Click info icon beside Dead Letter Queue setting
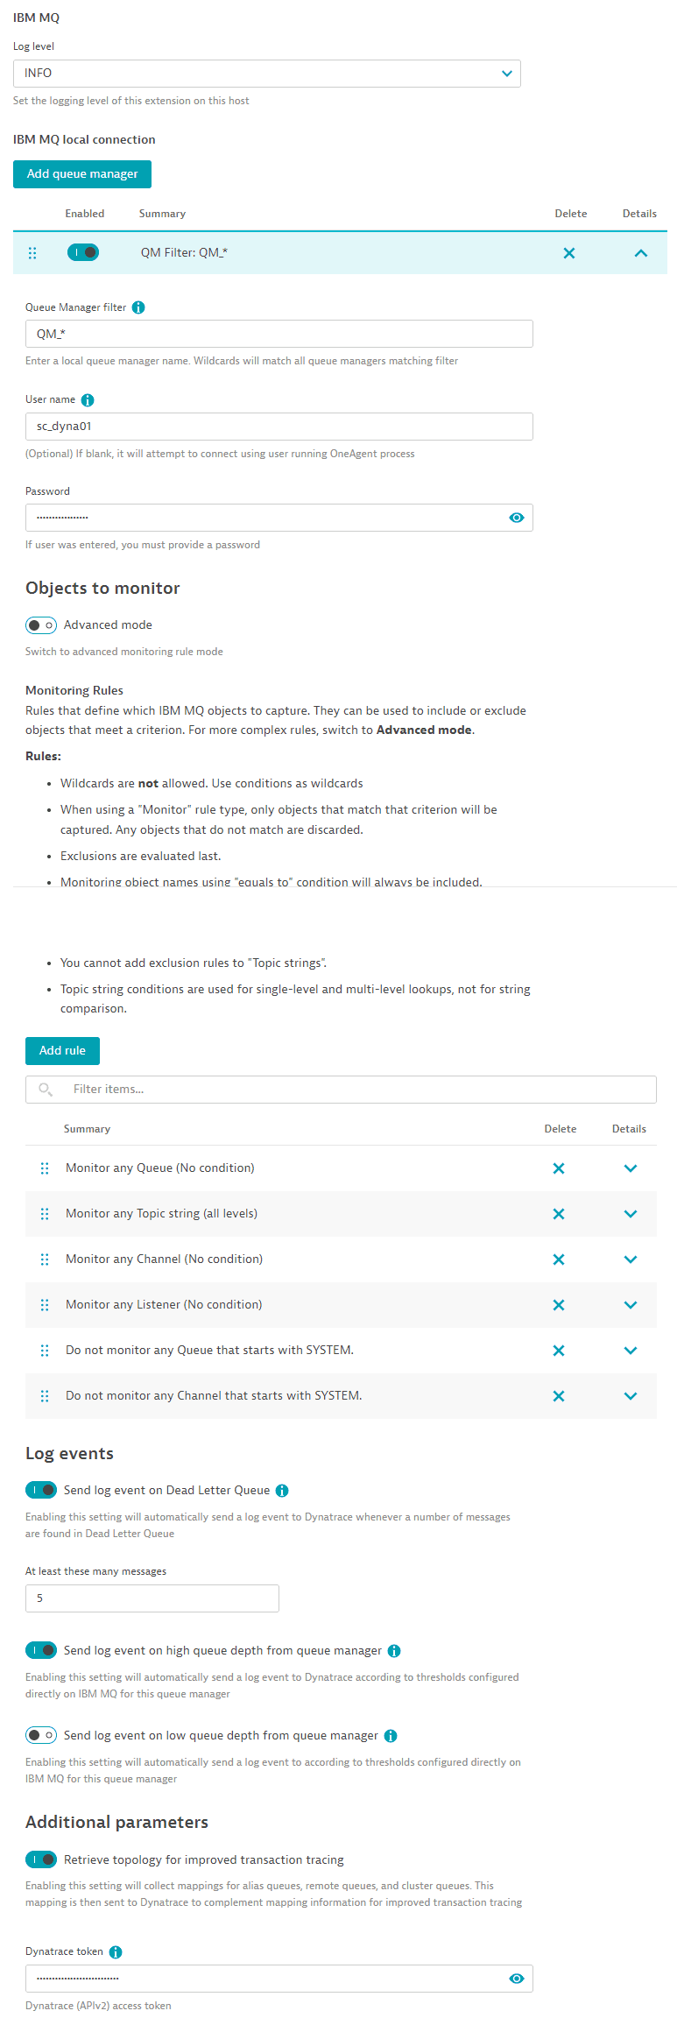The height and width of the screenshot is (2025, 677). (x=282, y=1491)
